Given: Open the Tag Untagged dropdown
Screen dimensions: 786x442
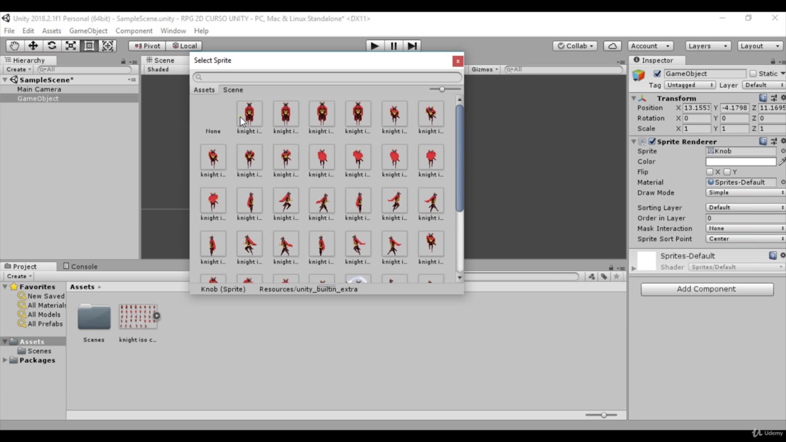Looking at the screenshot, I should click(690, 85).
